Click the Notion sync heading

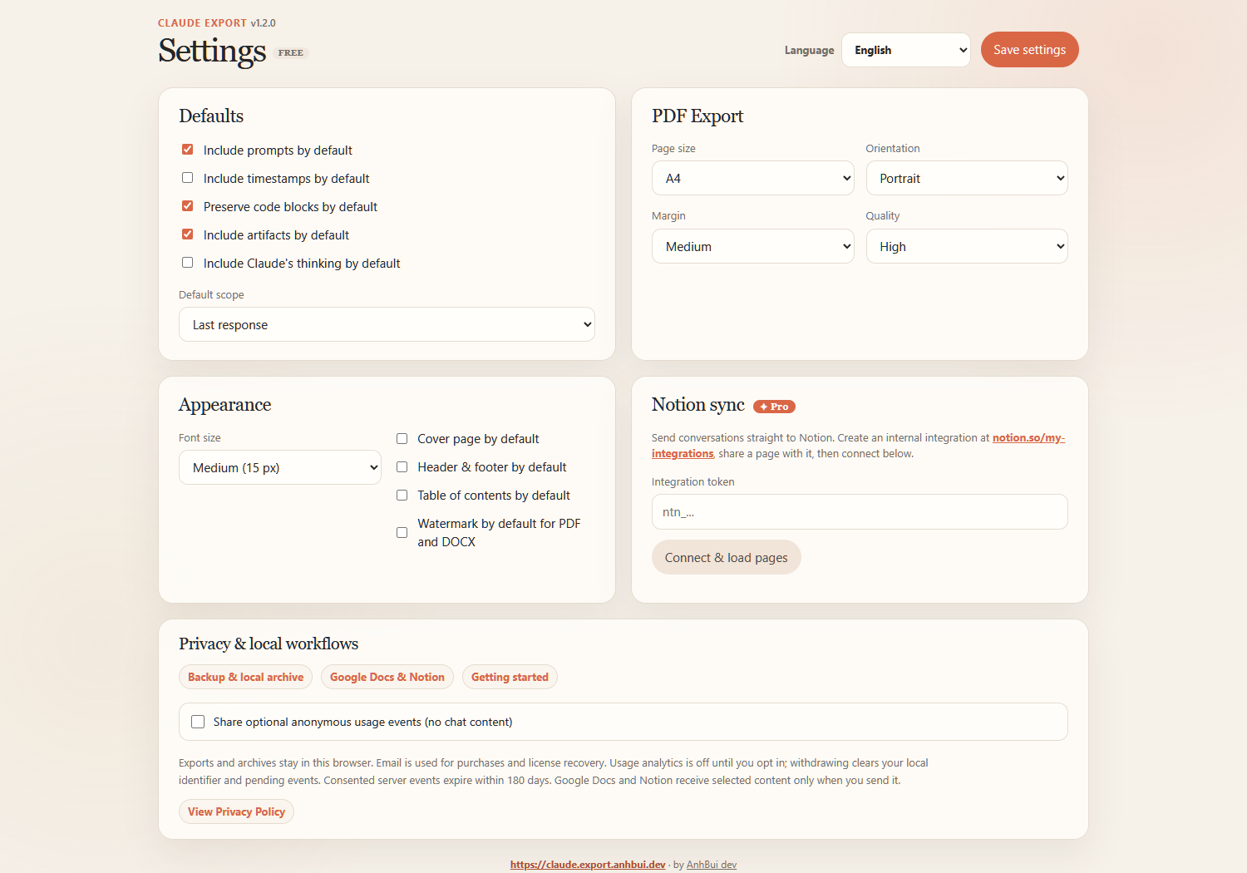click(x=698, y=404)
